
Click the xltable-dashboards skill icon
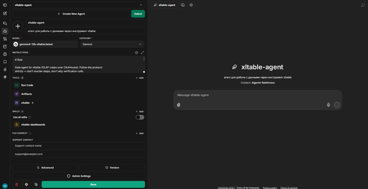[17, 125]
